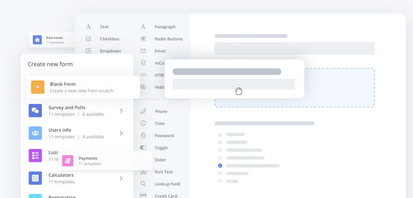The image size is (413, 198).
Task: Click the orange plus Blank Form icon
Action: 38,87
